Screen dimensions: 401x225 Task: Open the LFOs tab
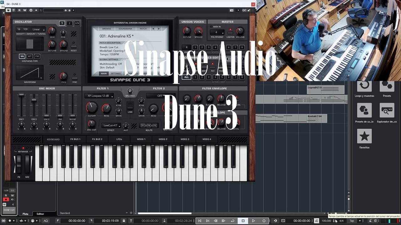coord(119,139)
